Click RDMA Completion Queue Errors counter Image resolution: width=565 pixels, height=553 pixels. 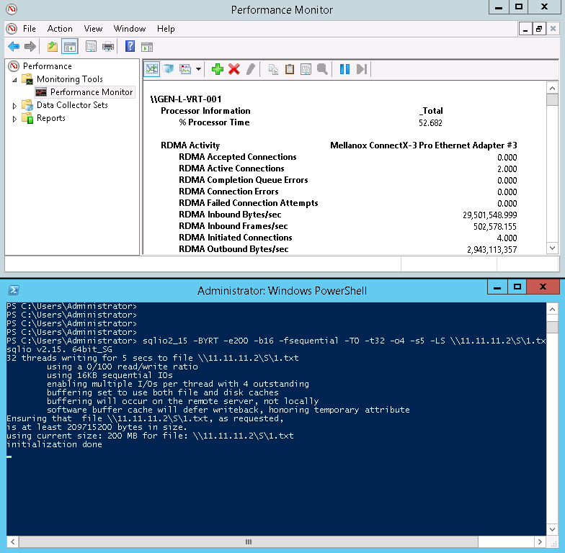point(244,180)
